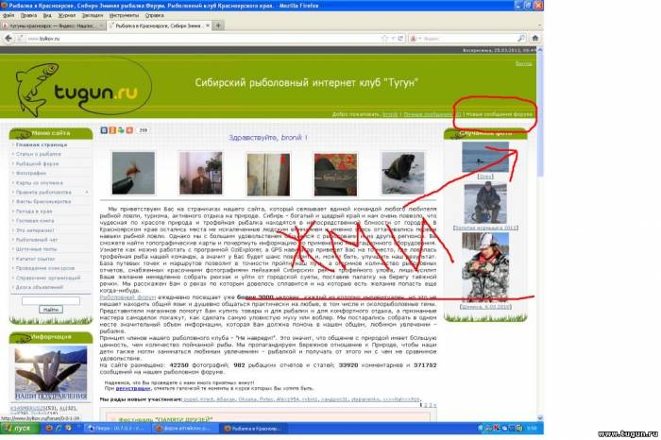
Task: Switch to the Форум алтайских taskbar button
Action: point(185,429)
